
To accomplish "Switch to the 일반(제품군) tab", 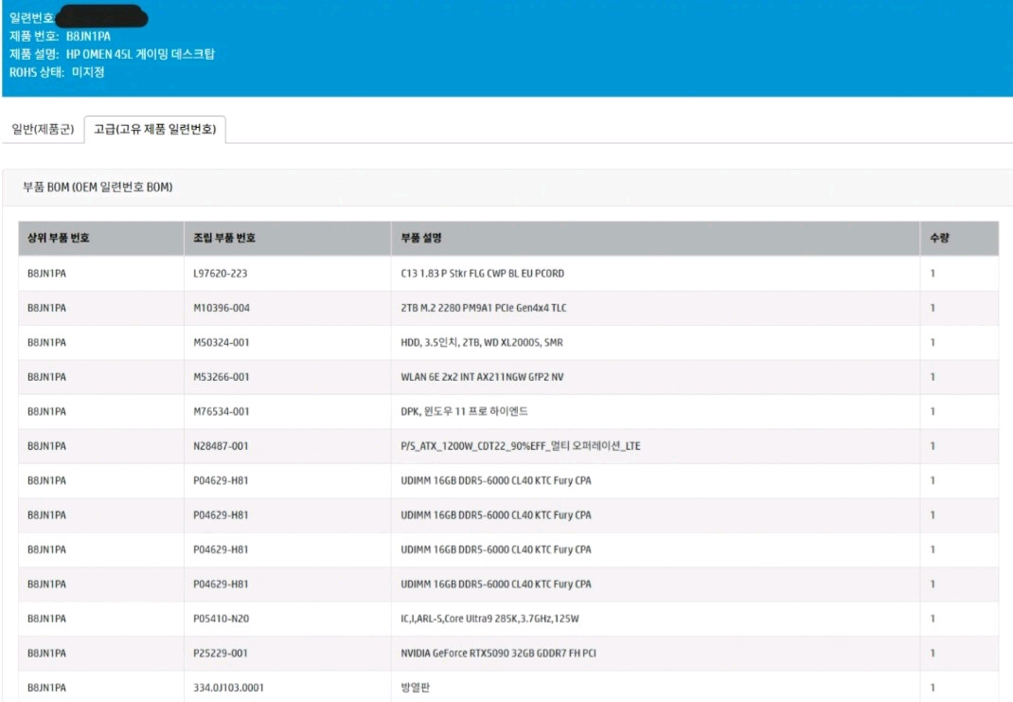I will [x=44, y=129].
